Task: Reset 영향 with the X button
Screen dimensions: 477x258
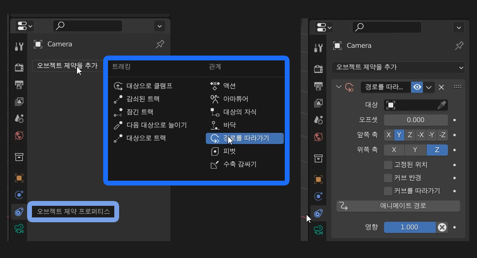Action: pyautogui.click(x=442, y=228)
